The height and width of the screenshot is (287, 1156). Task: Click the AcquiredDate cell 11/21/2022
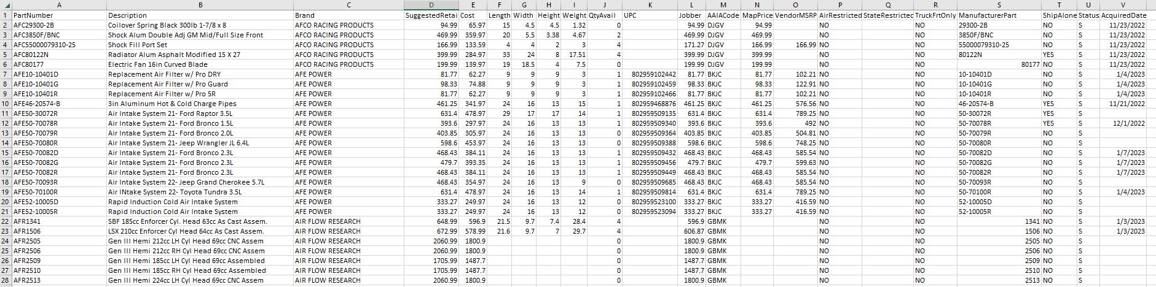(x=1124, y=104)
